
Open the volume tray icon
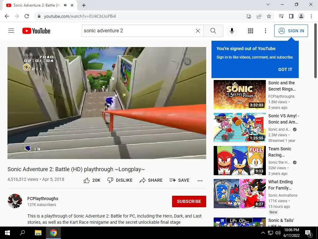click(x=278, y=233)
